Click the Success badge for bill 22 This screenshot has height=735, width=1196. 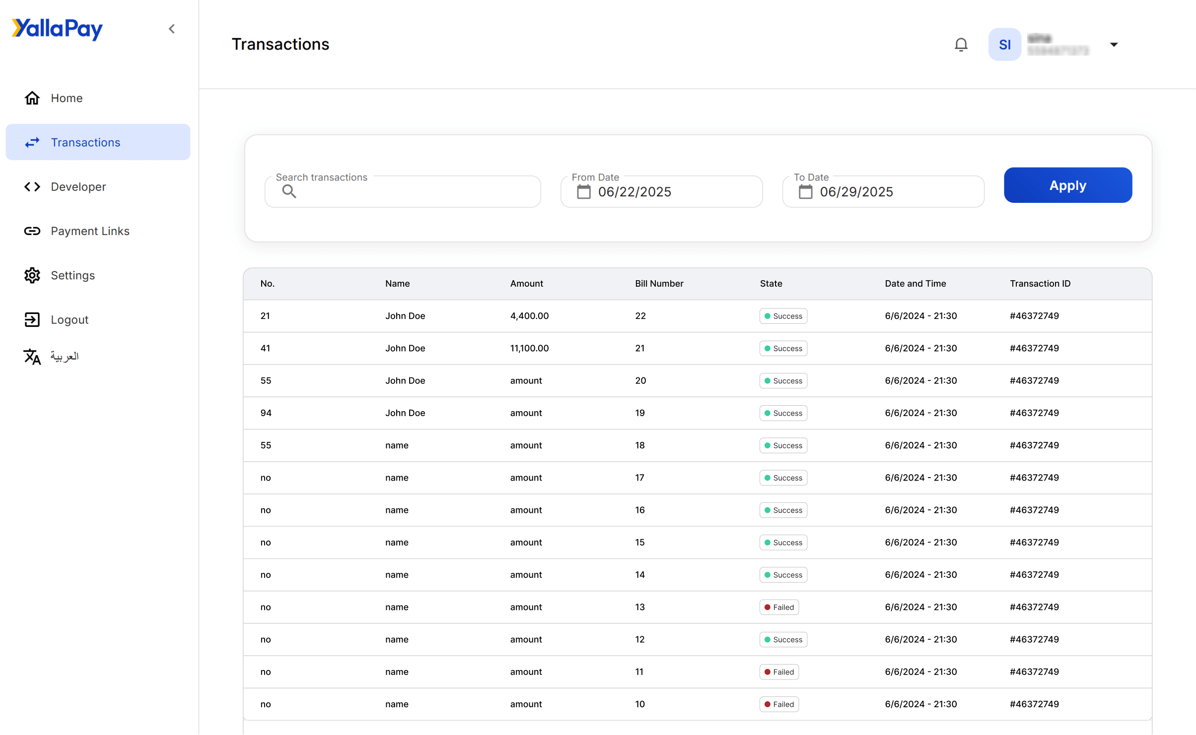tap(782, 316)
